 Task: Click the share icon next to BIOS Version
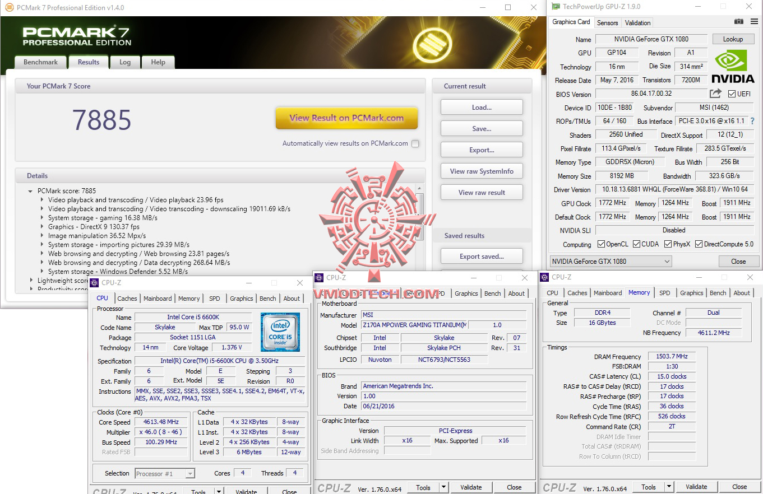pos(716,94)
